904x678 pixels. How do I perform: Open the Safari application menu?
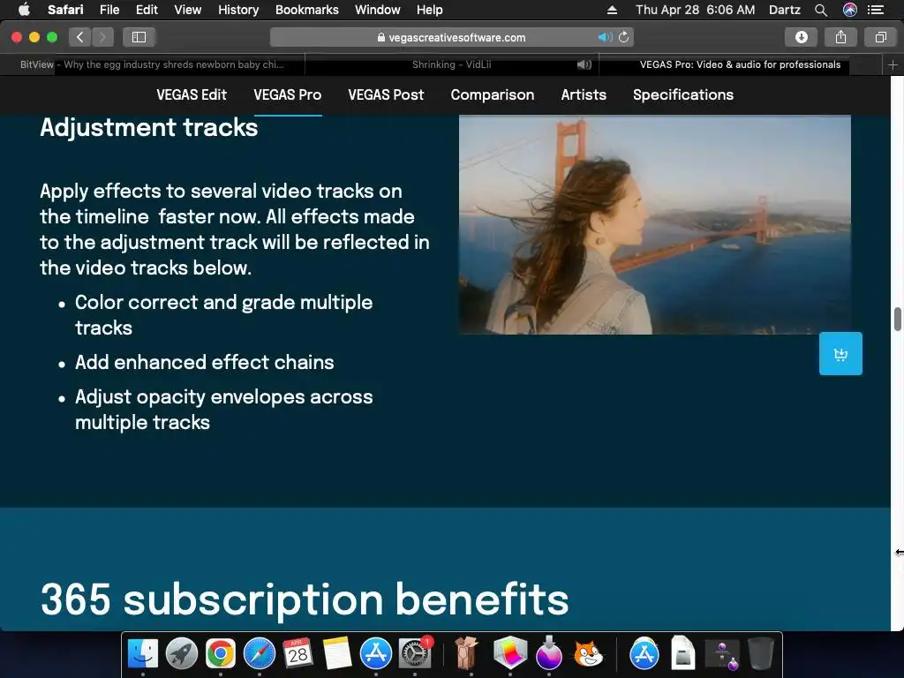65,10
